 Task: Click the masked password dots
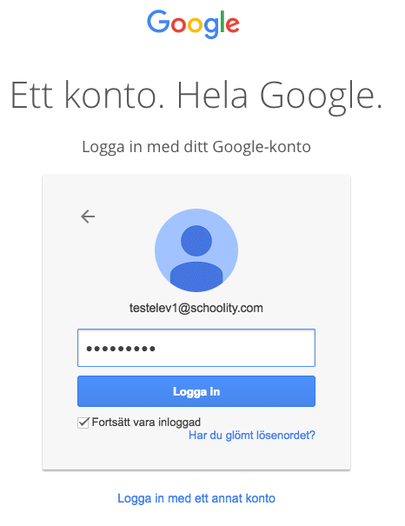click(121, 349)
